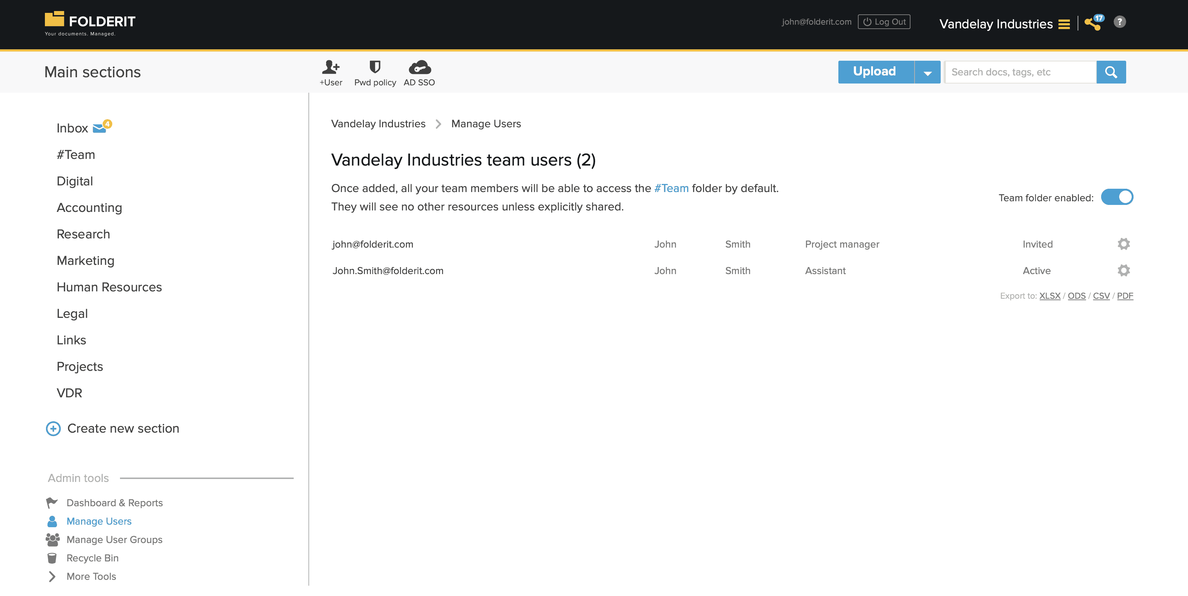Export users to PDF
This screenshot has height=596, width=1188.
(x=1125, y=295)
